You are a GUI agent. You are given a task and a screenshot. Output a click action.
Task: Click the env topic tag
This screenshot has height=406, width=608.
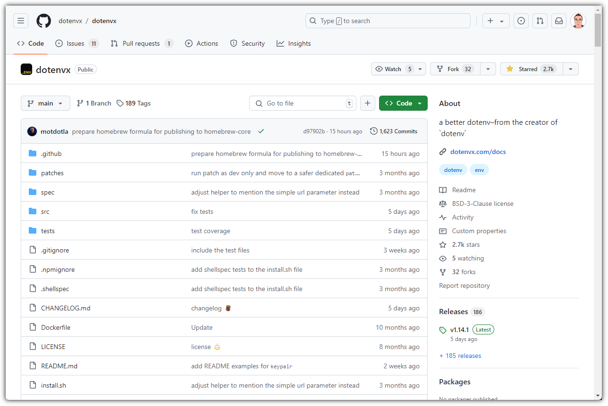pos(479,170)
